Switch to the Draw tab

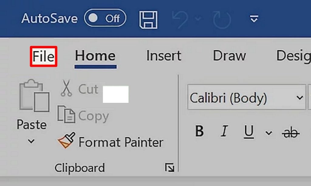[x=229, y=56]
